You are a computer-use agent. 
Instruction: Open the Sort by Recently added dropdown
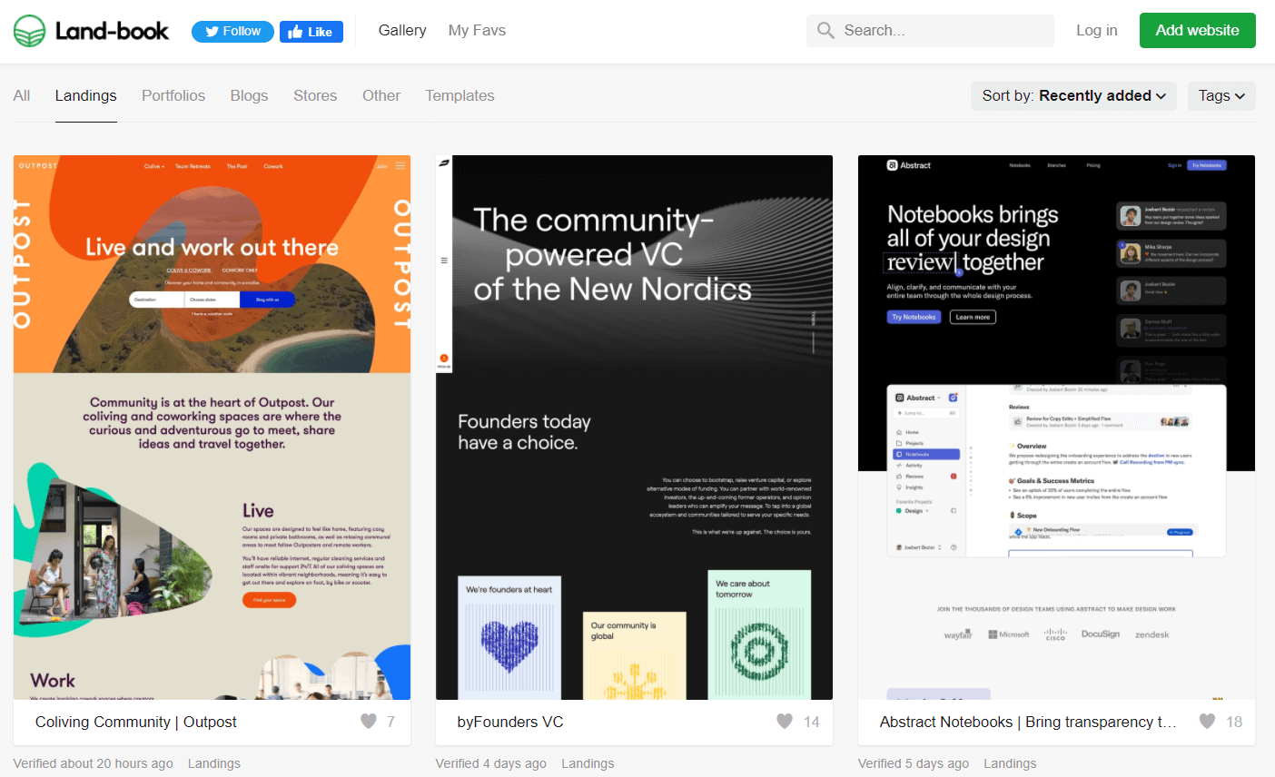[1073, 96]
